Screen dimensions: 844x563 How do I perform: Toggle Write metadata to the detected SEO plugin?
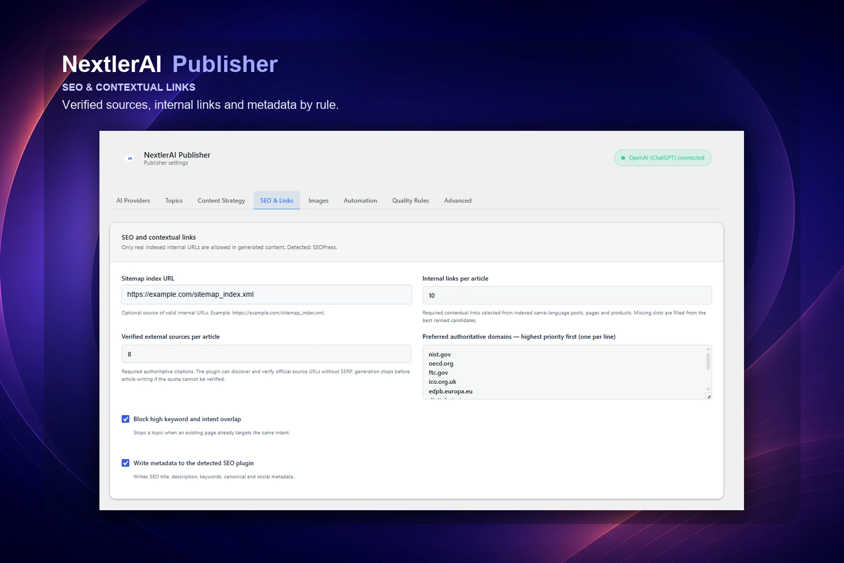coord(125,463)
